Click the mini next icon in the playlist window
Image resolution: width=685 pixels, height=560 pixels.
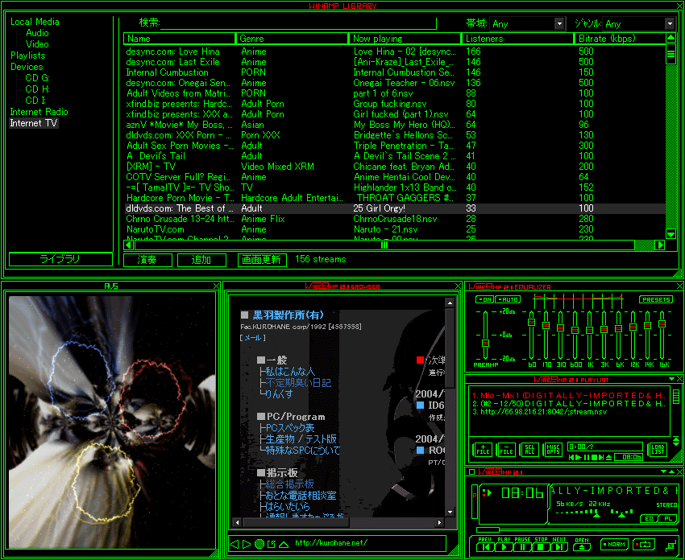[601, 458]
